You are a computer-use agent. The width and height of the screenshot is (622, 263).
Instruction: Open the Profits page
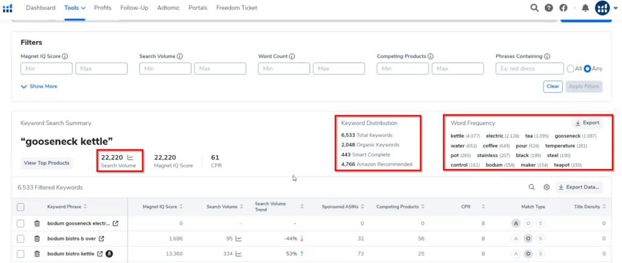(103, 8)
